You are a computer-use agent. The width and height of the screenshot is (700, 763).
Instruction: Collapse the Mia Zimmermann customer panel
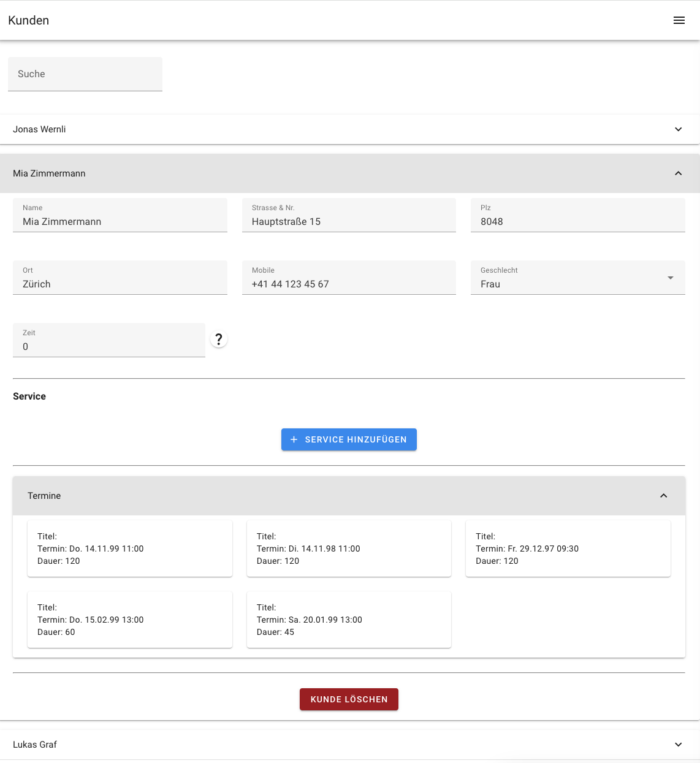click(678, 173)
